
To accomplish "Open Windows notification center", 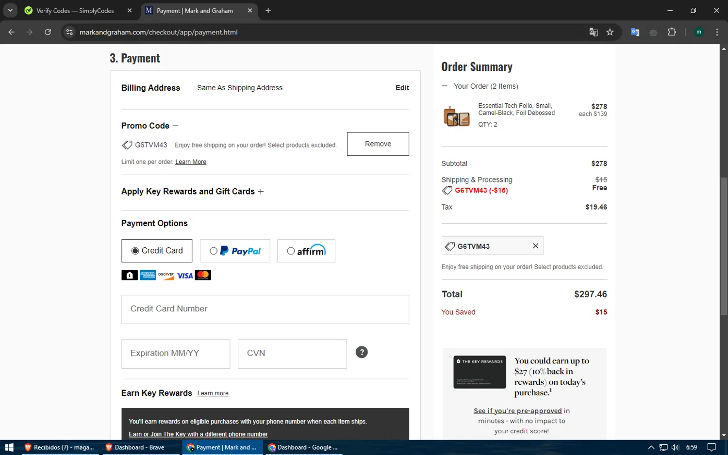I will click(x=711, y=447).
